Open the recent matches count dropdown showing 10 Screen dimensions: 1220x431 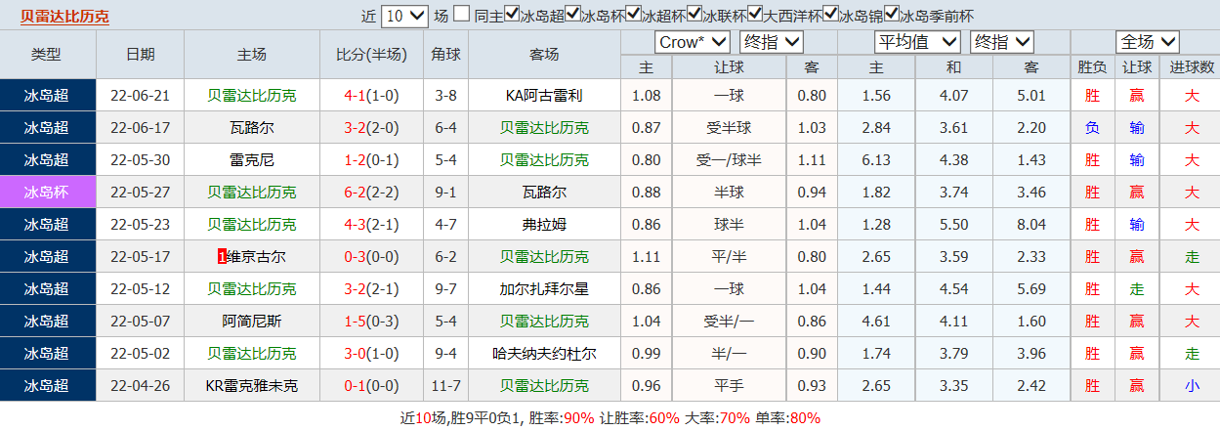point(405,16)
